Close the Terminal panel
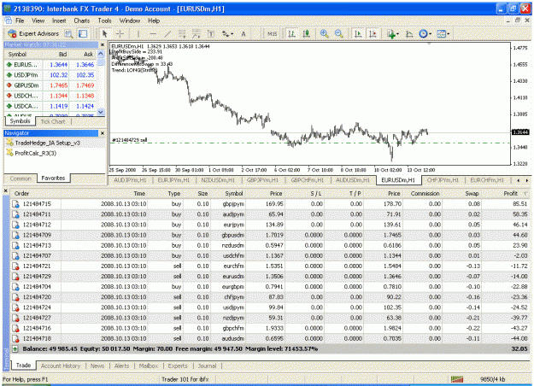 tap(5, 190)
